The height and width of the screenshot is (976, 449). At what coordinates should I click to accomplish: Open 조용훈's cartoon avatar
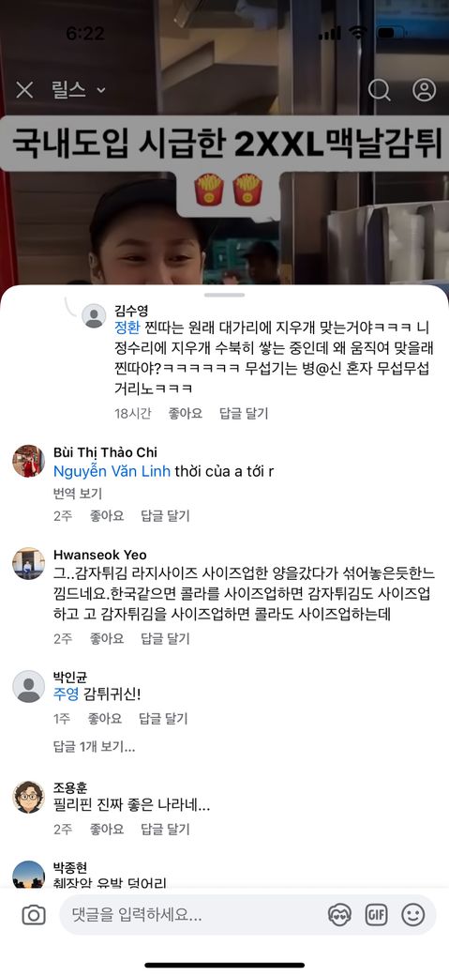[29, 798]
